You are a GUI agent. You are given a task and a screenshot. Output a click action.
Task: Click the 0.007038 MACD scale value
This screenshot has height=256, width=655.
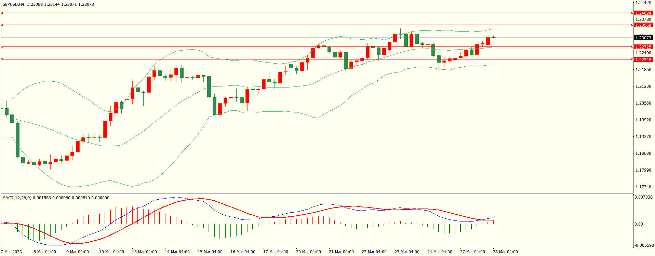point(643,197)
